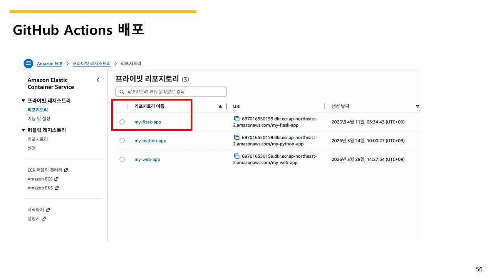This screenshot has height=277, width=493.
Task: Open 설정 under public registry
Action: tap(32, 148)
